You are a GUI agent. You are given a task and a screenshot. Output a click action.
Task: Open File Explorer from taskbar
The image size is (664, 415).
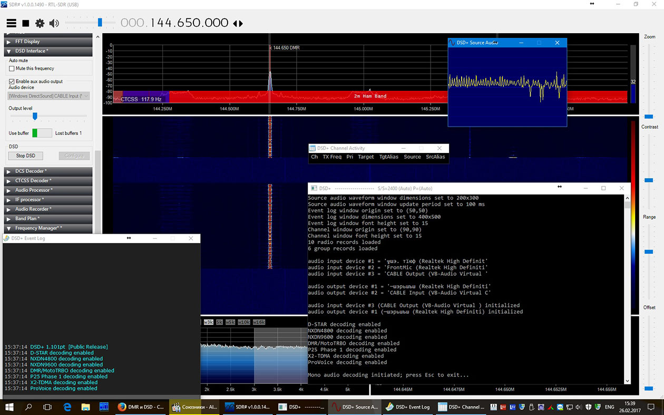[x=86, y=407]
